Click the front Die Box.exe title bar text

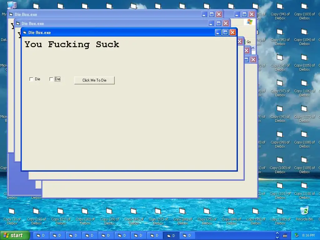coord(40,32)
